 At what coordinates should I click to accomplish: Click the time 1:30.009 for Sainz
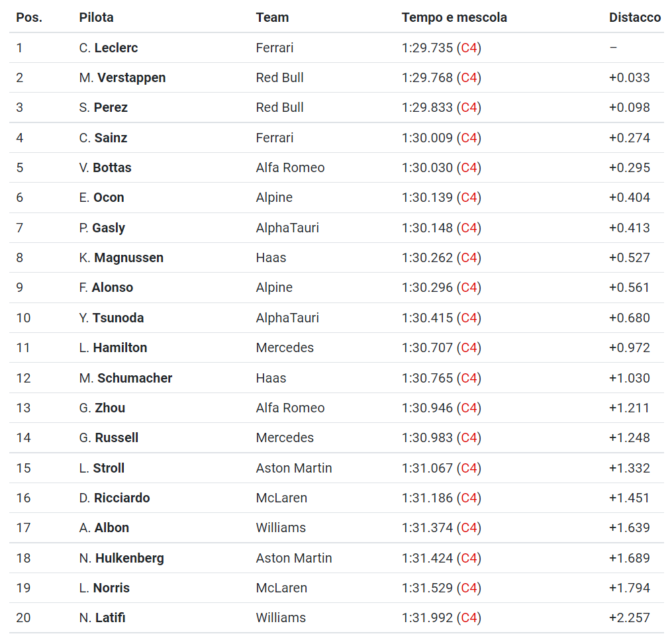pos(427,138)
